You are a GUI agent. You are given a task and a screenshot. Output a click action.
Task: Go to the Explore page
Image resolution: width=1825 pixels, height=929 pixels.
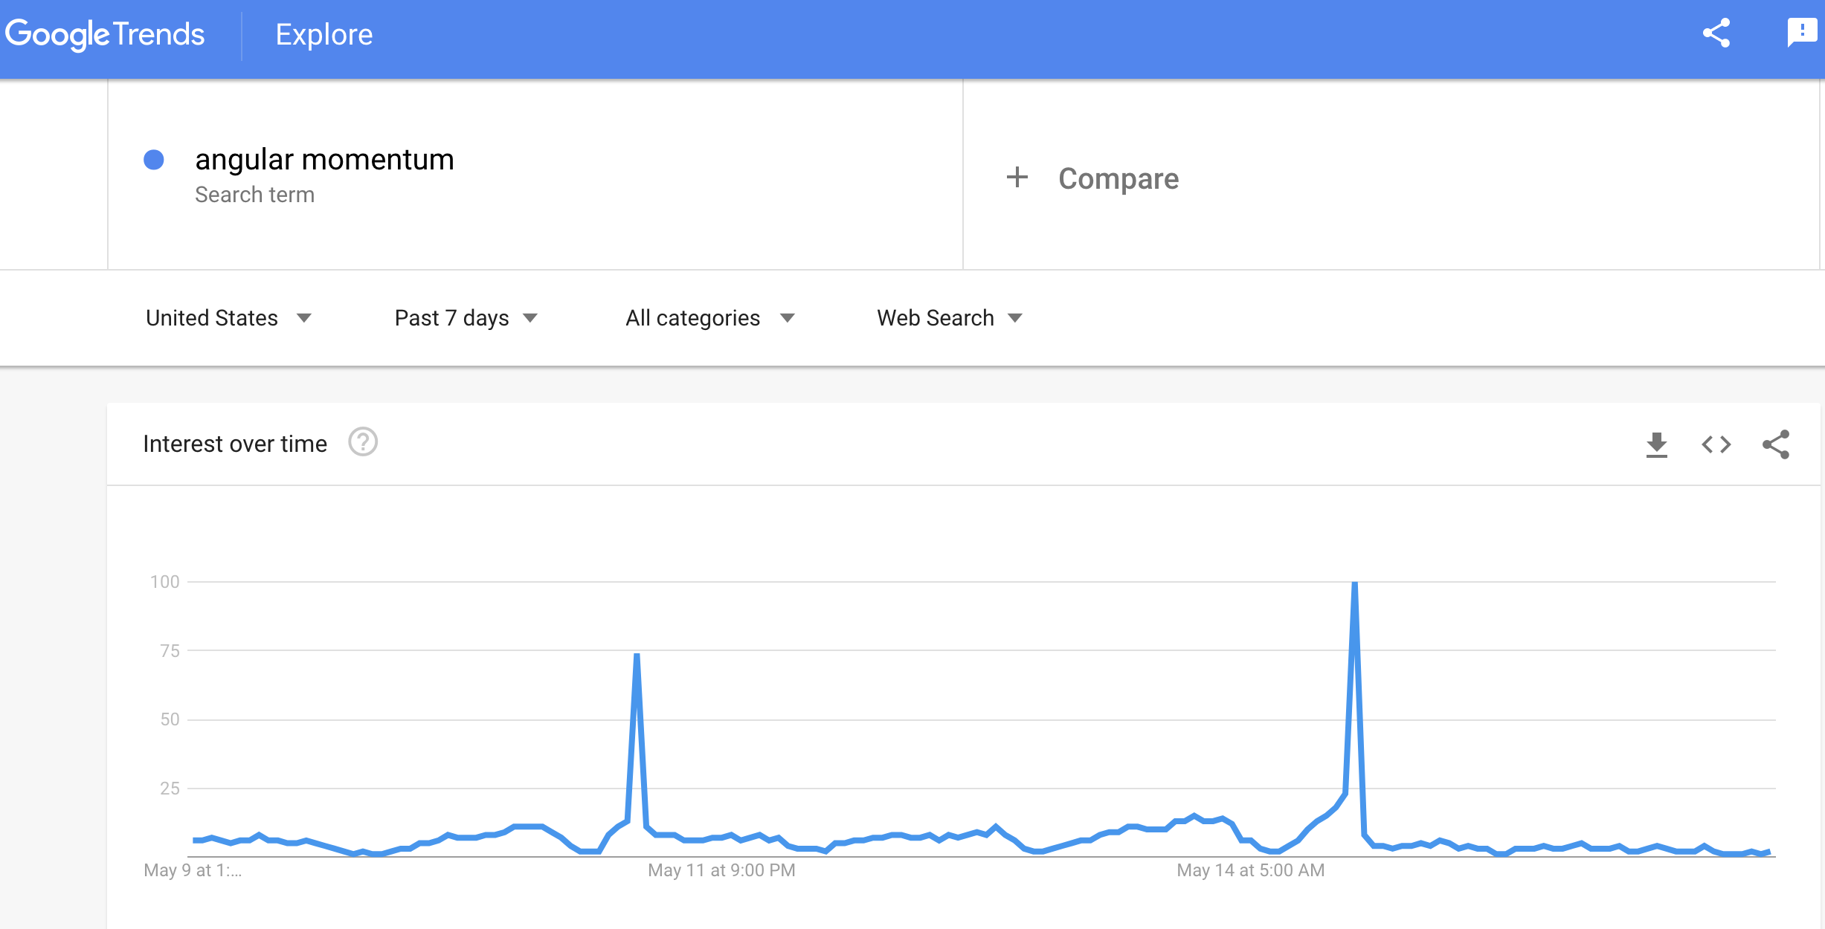point(324,34)
